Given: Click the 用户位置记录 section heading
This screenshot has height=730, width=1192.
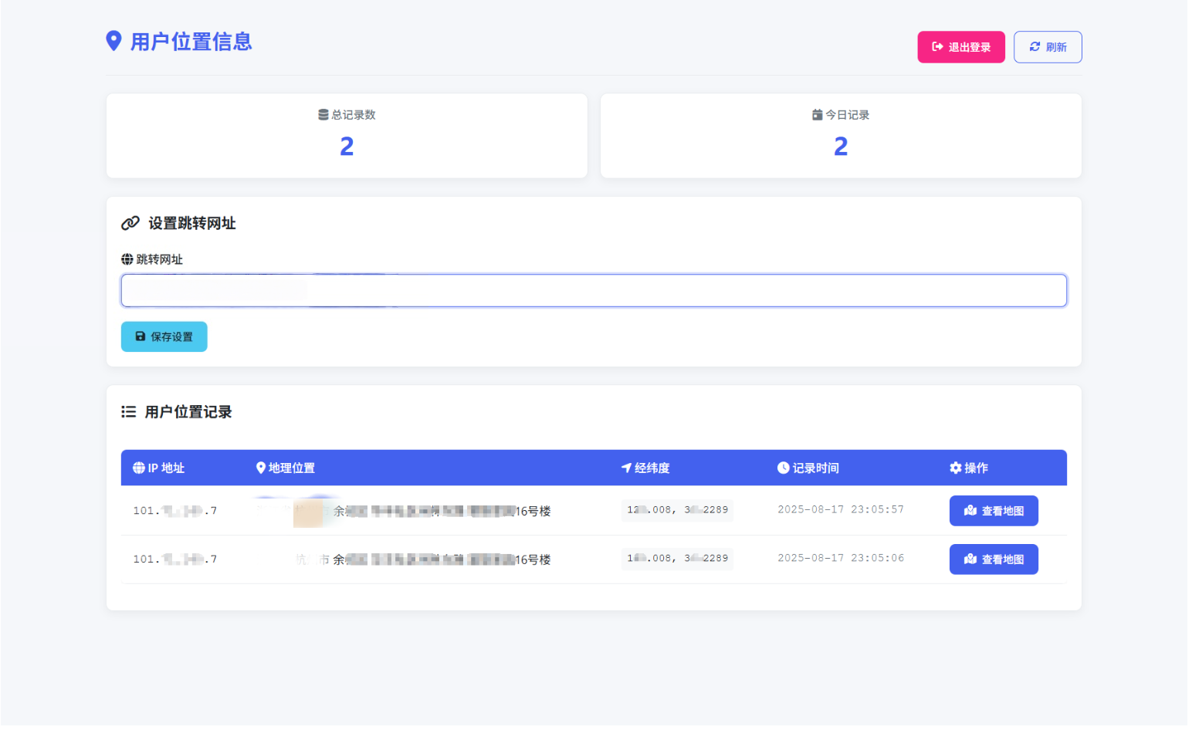Looking at the screenshot, I should 188,412.
